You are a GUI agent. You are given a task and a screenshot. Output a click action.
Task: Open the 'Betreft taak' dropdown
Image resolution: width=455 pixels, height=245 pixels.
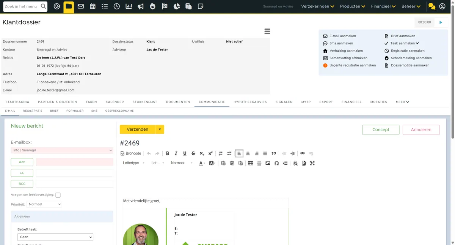coord(55,237)
